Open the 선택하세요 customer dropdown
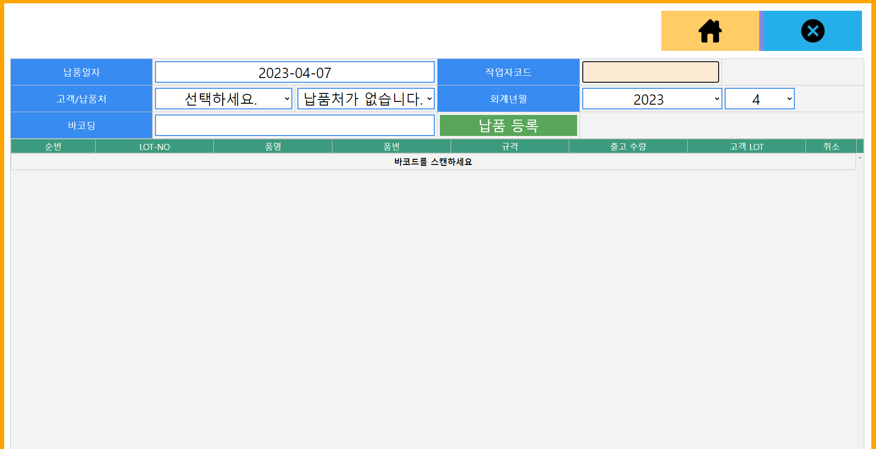 [x=224, y=99]
